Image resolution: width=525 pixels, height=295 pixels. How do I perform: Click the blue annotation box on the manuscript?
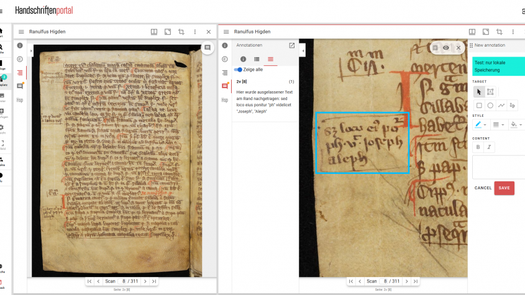(x=362, y=143)
